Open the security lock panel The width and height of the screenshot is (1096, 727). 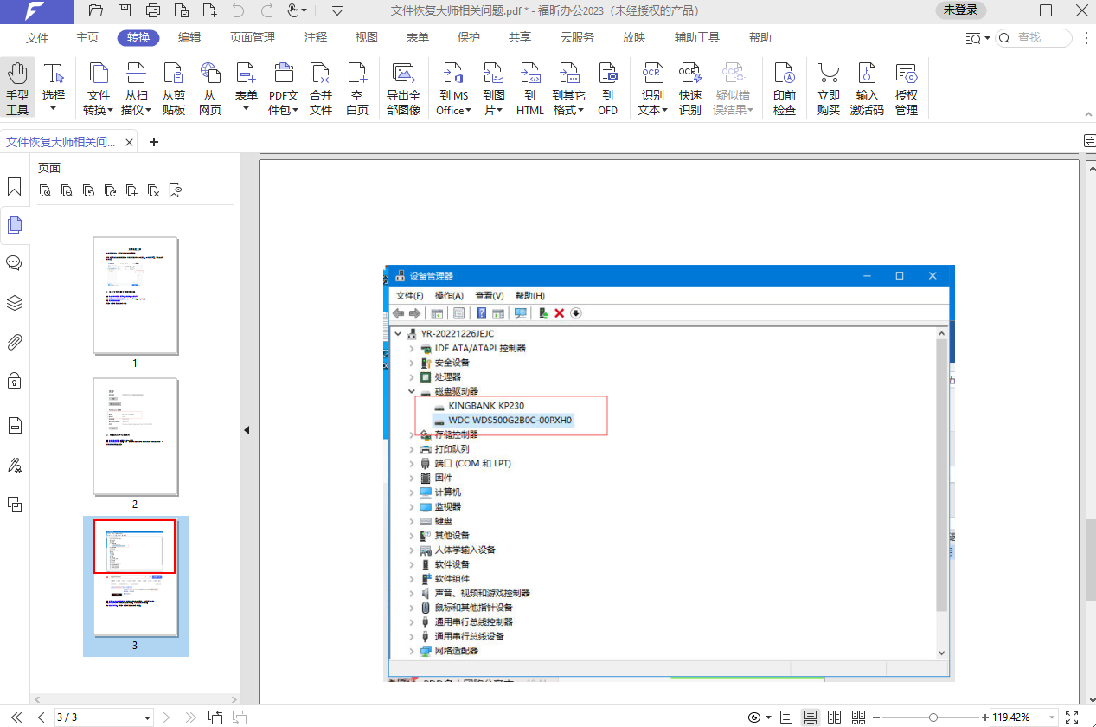(x=15, y=381)
